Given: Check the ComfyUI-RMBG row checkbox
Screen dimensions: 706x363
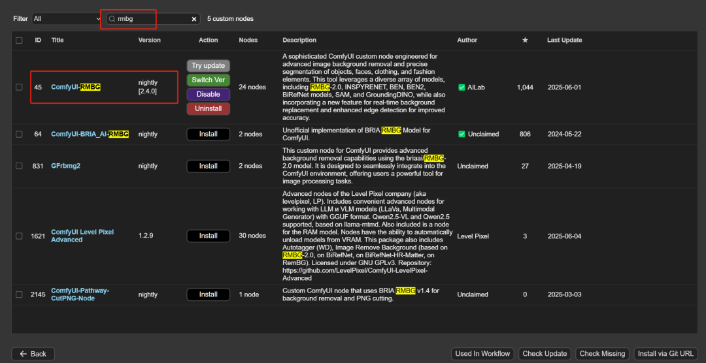Looking at the screenshot, I should 19,87.
